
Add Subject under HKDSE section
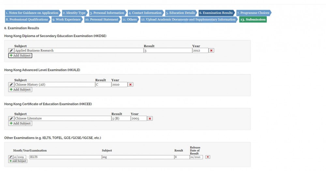point(20,56)
